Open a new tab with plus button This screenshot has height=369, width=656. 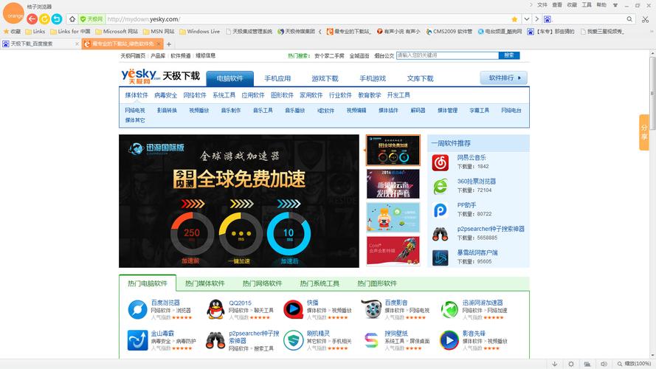pyautogui.click(x=169, y=44)
